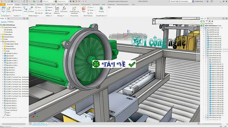Open the Bill of Materials

pyautogui.click(x=57, y=10)
